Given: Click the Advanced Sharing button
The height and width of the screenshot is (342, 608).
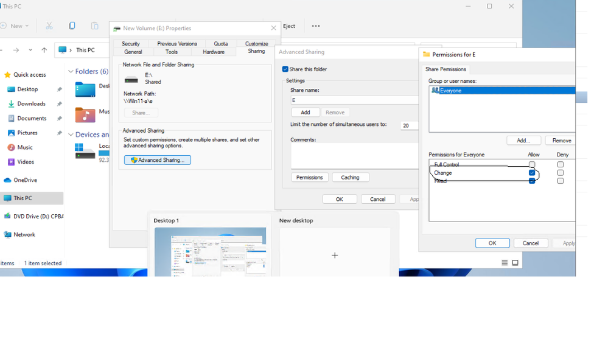Looking at the screenshot, I should pos(158,160).
